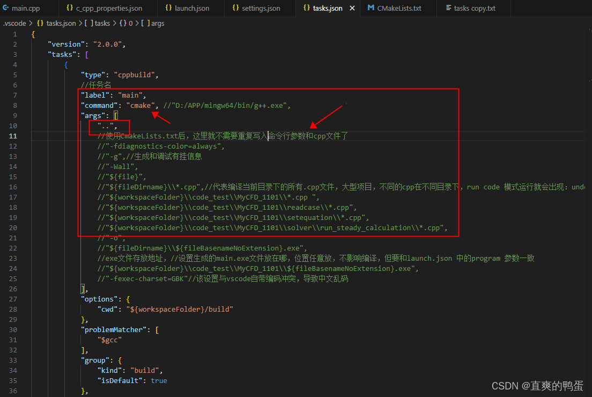Click the JSON icon on c_cpp_properties.json tab
Image resolution: width=592 pixels, height=397 pixels.
pos(70,8)
